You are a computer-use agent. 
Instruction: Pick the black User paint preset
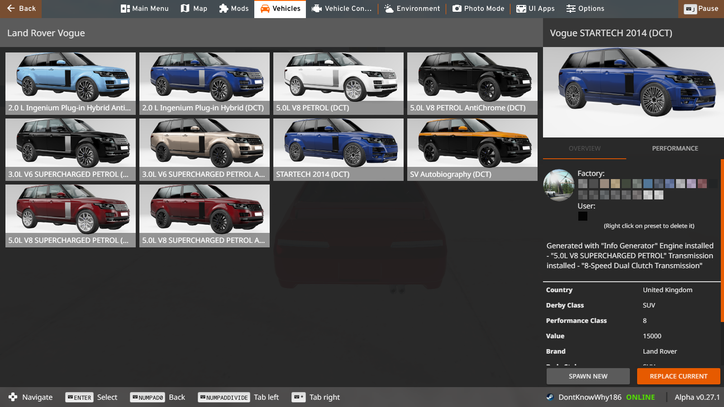583,216
